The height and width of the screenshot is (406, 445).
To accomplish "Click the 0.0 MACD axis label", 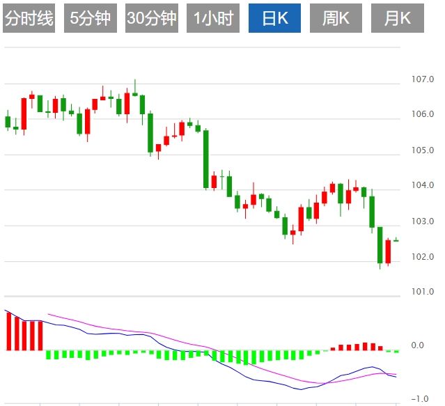I will point(418,345).
